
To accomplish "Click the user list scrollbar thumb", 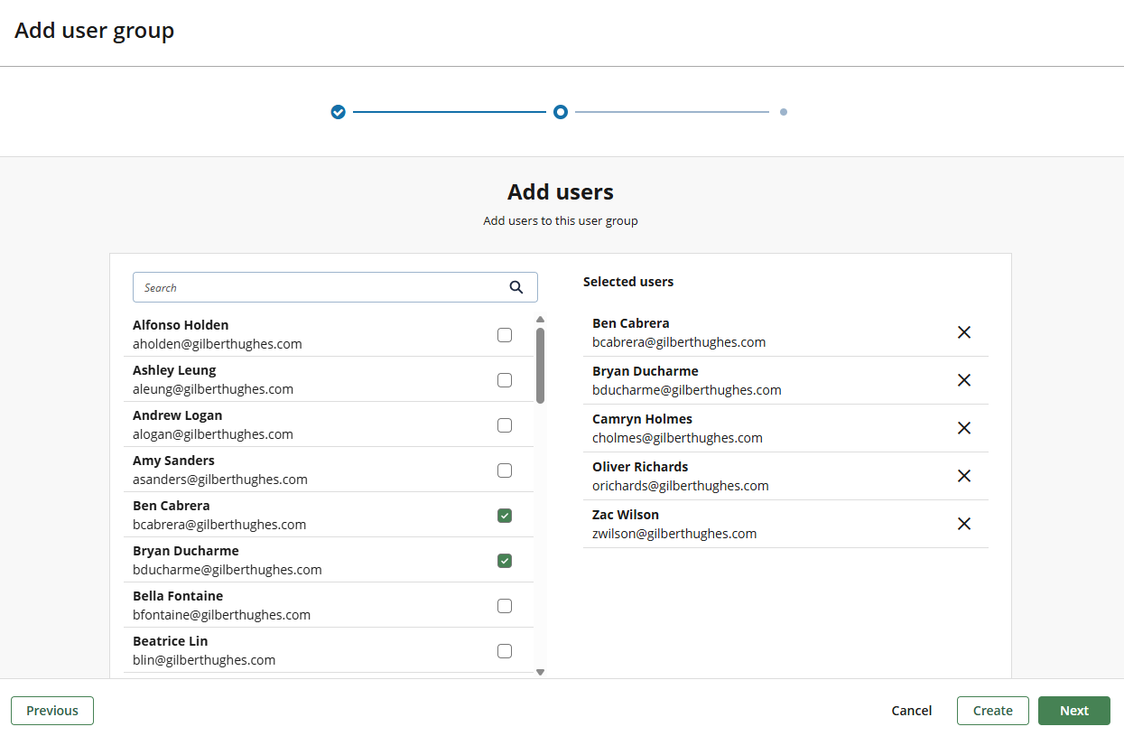I will click(x=540, y=365).
